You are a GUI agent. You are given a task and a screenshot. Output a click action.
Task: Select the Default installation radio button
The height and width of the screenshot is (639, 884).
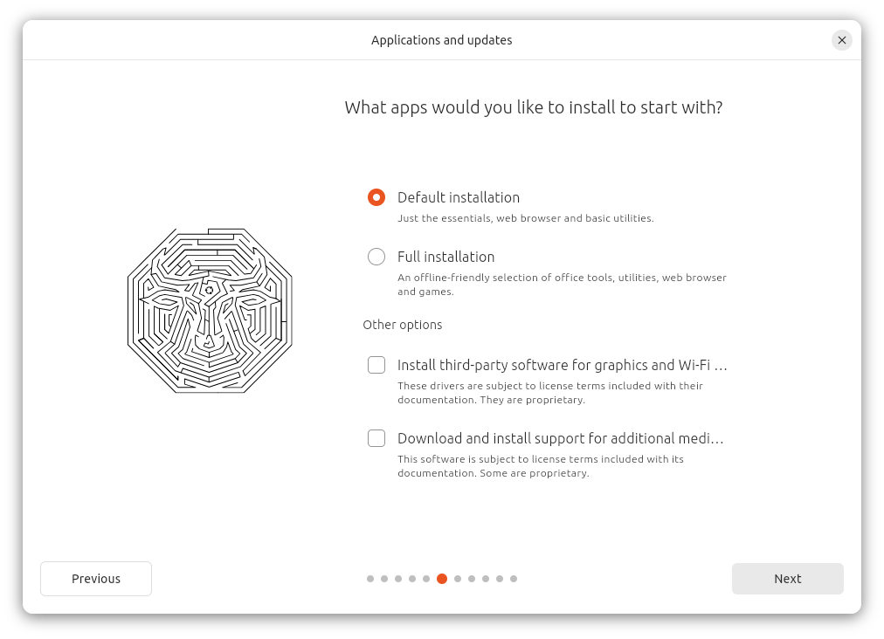(376, 197)
